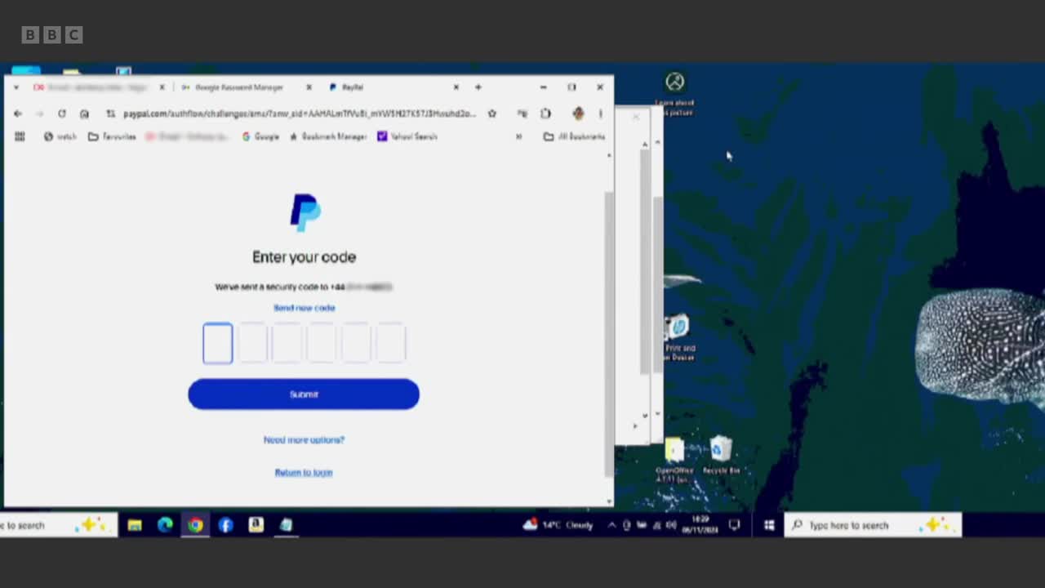Viewport: 1045px width, 588px height.
Task: Click the first security code digit box
Action: tap(218, 343)
